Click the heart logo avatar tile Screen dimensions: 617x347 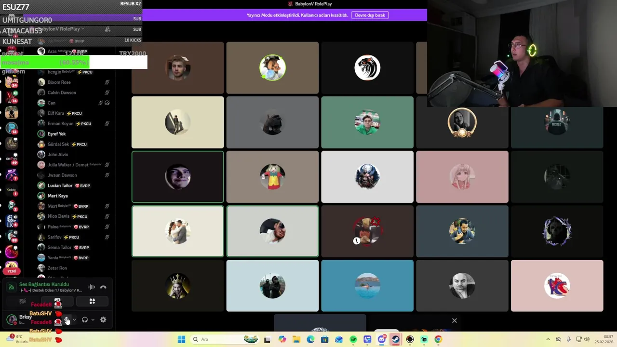click(x=557, y=286)
